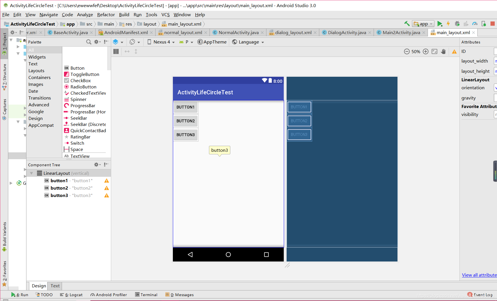
Task: Open the app run configuration dropdown
Action: click(x=423, y=24)
